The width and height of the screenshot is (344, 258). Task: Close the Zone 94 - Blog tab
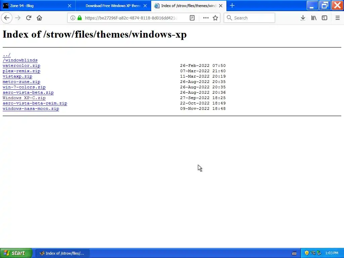(x=70, y=6)
